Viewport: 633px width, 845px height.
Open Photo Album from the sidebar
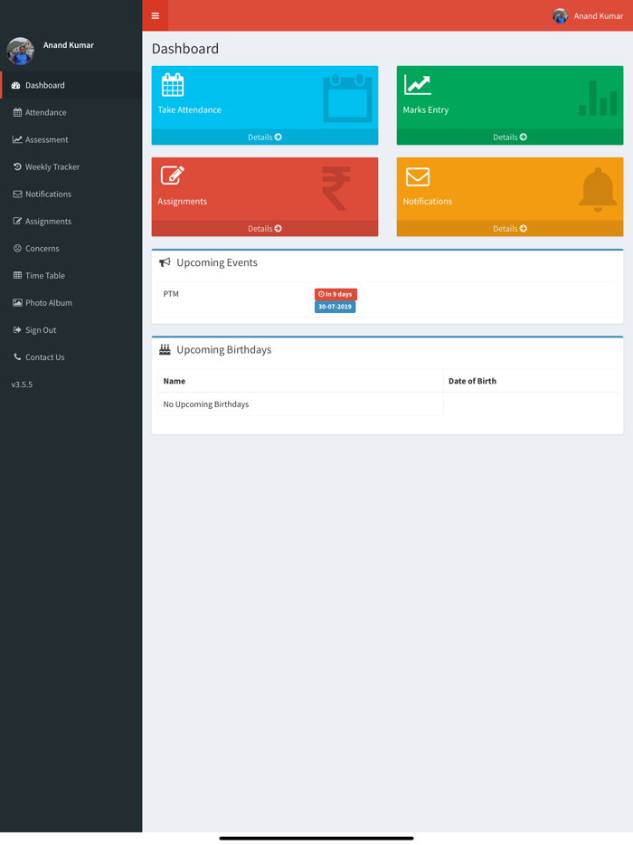pyautogui.click(x=71, y=303)
